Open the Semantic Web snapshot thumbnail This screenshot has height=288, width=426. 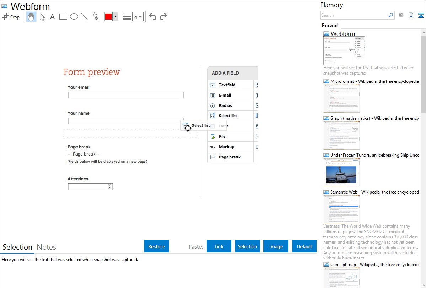point(341,209)
